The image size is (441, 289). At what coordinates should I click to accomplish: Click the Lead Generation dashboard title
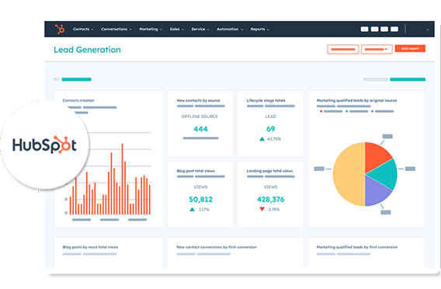click(x=87, y=50)
